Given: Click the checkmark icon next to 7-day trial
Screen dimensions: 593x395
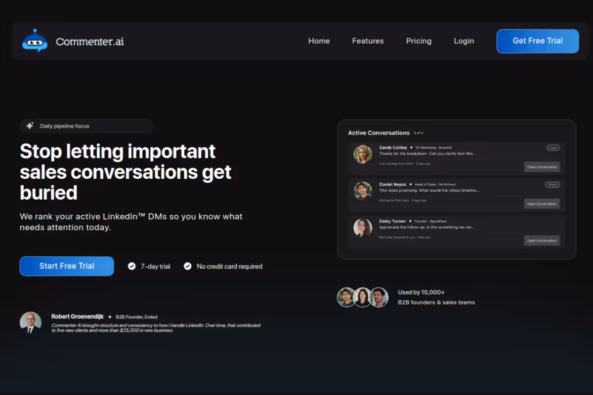Looking at the screenshot, I should [132, 266].
